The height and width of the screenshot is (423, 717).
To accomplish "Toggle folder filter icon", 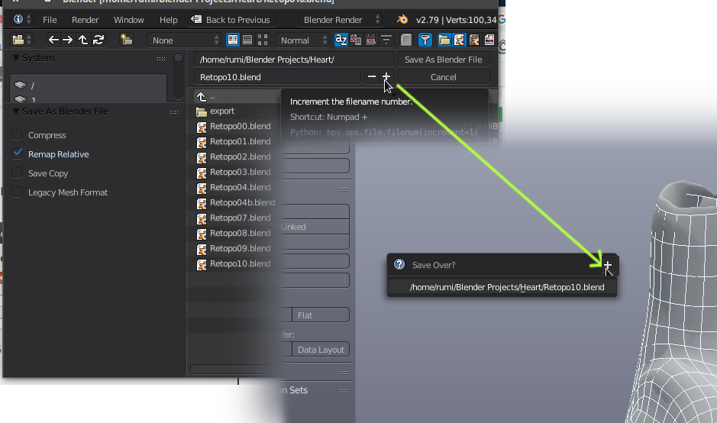I will pos(444,40).
